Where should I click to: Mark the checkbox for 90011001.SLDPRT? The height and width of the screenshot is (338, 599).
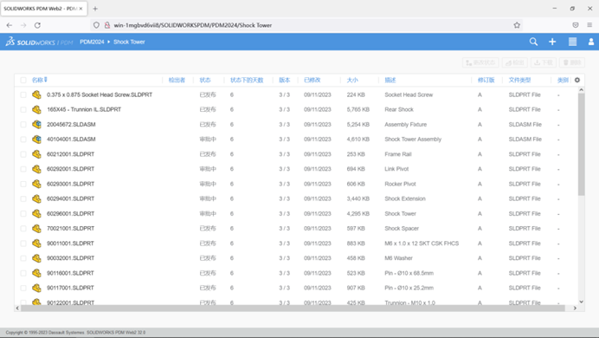click(x=23, y=244)
